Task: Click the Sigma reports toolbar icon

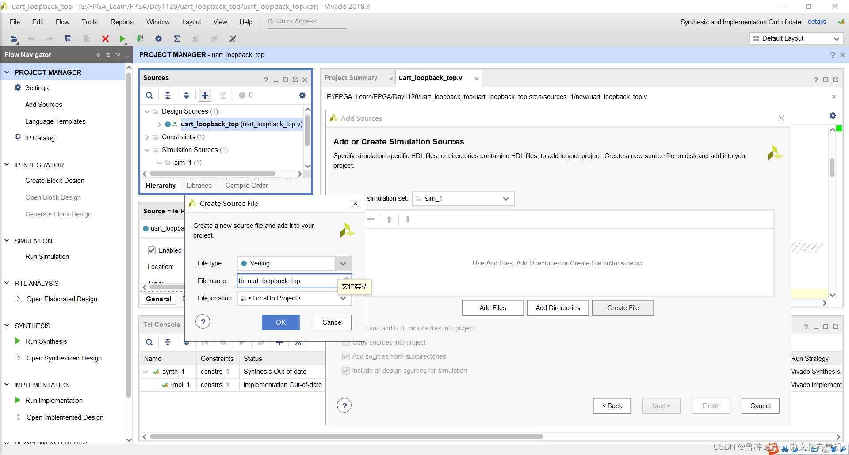Action: coord(177,39)
